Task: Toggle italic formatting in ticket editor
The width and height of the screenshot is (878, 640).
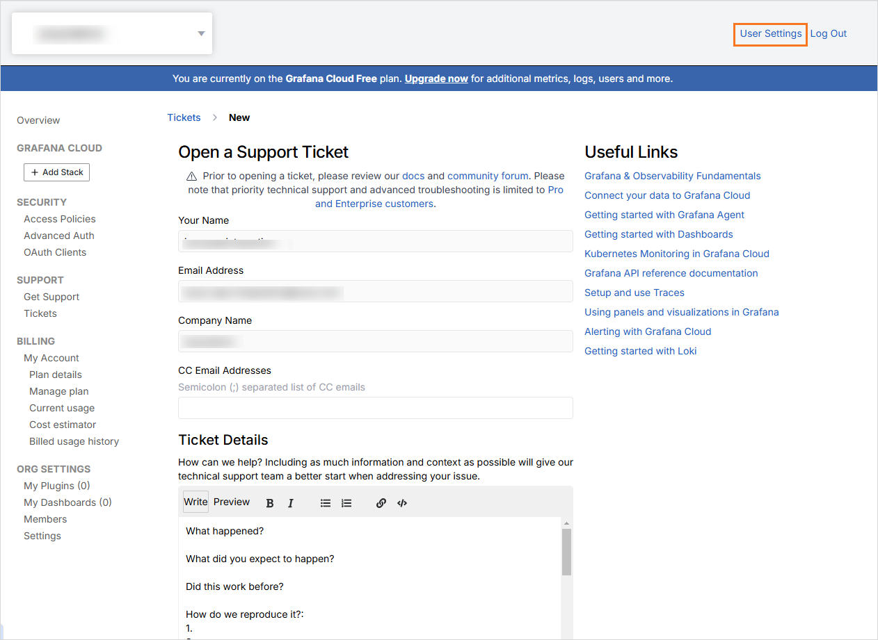Action: [x=291, y=503]
